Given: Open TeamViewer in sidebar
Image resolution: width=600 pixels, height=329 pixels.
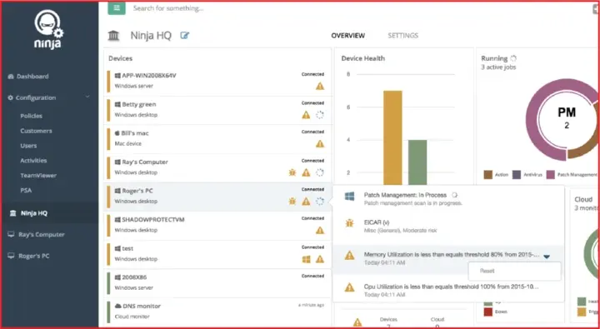Looking at the screenshot, I should point(38,176).
